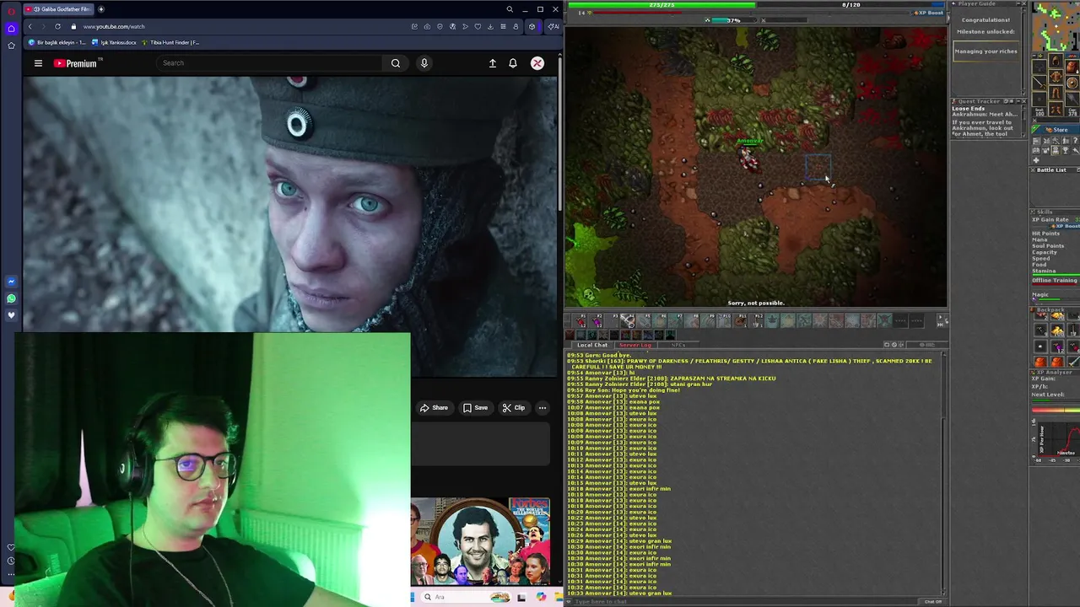The width and height of the screenshot is (1080, 607).
Task: Focus the YouTube Search field
Action: (x=270, y=63)
